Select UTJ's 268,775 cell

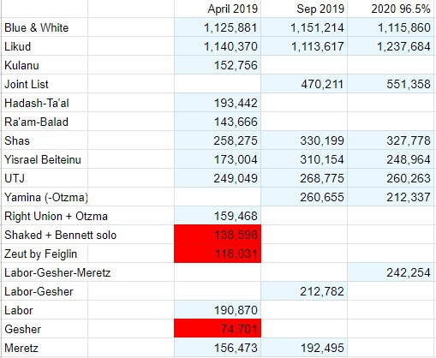click(304, 178)
